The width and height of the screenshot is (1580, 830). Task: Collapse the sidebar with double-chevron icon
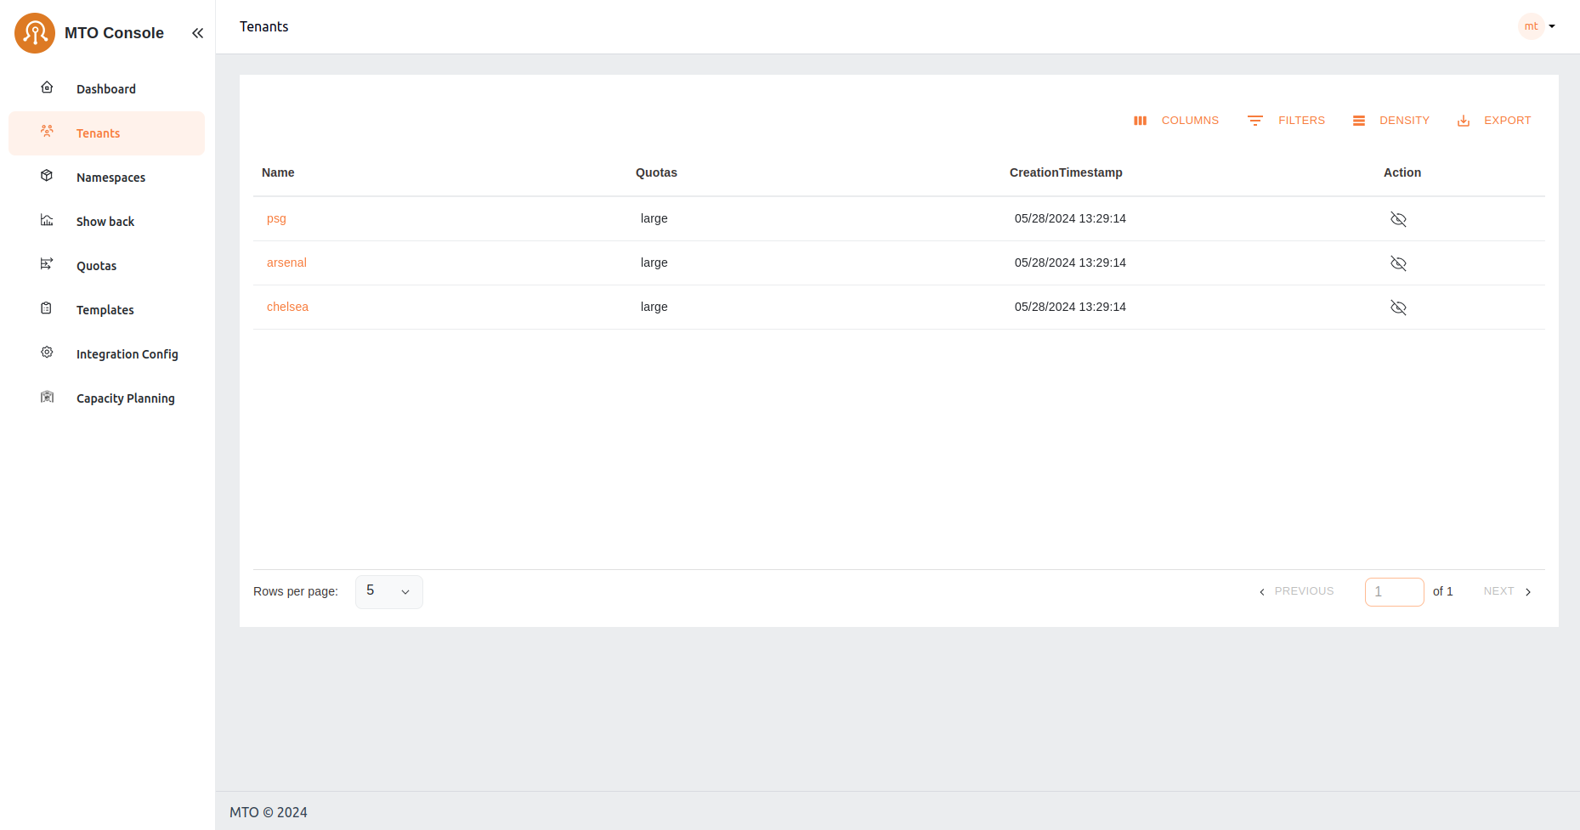(x=197, y=33)
